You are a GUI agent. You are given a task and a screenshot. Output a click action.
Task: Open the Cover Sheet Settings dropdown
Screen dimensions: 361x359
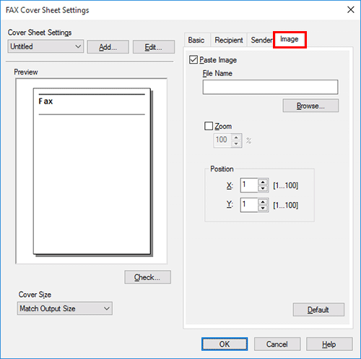click(x=45, y=46)
